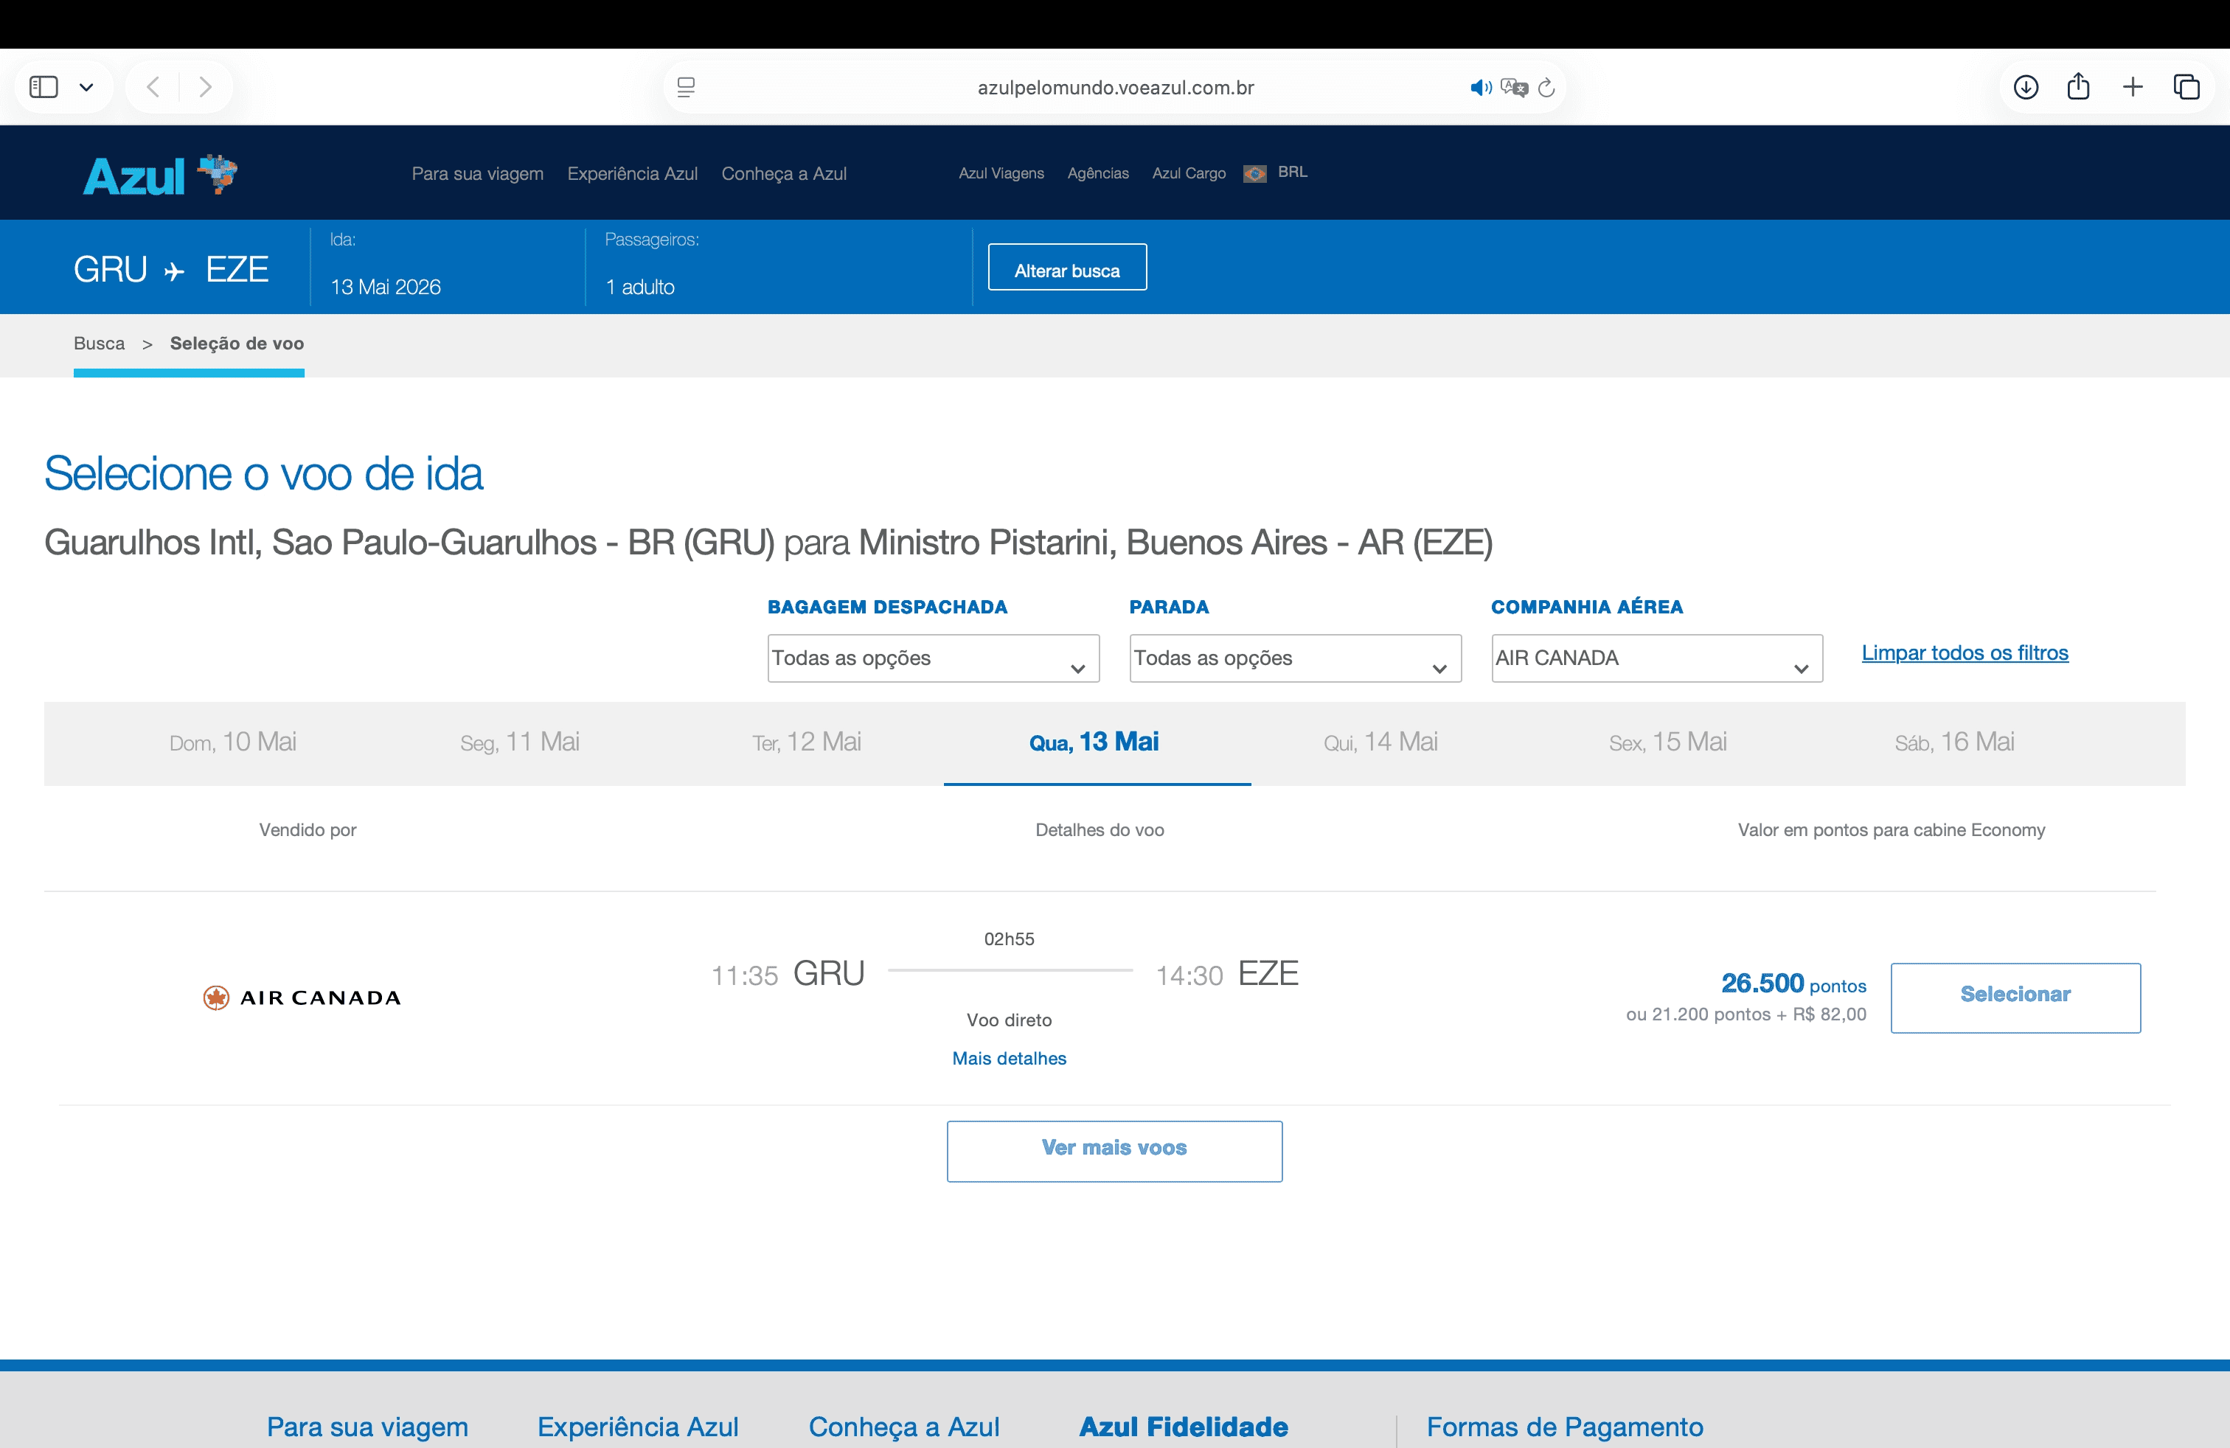
Task: Open the translate page icon
Action: (1514, 87)
